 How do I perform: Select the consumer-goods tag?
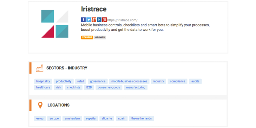(x=109, y=87)
